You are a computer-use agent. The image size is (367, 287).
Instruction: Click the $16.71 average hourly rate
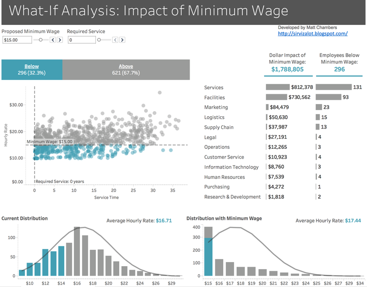[164, 221]
